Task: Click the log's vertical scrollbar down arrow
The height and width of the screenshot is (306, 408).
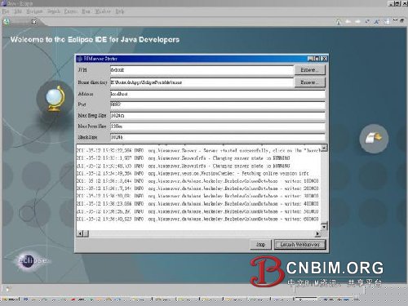Action: (324, 226)
